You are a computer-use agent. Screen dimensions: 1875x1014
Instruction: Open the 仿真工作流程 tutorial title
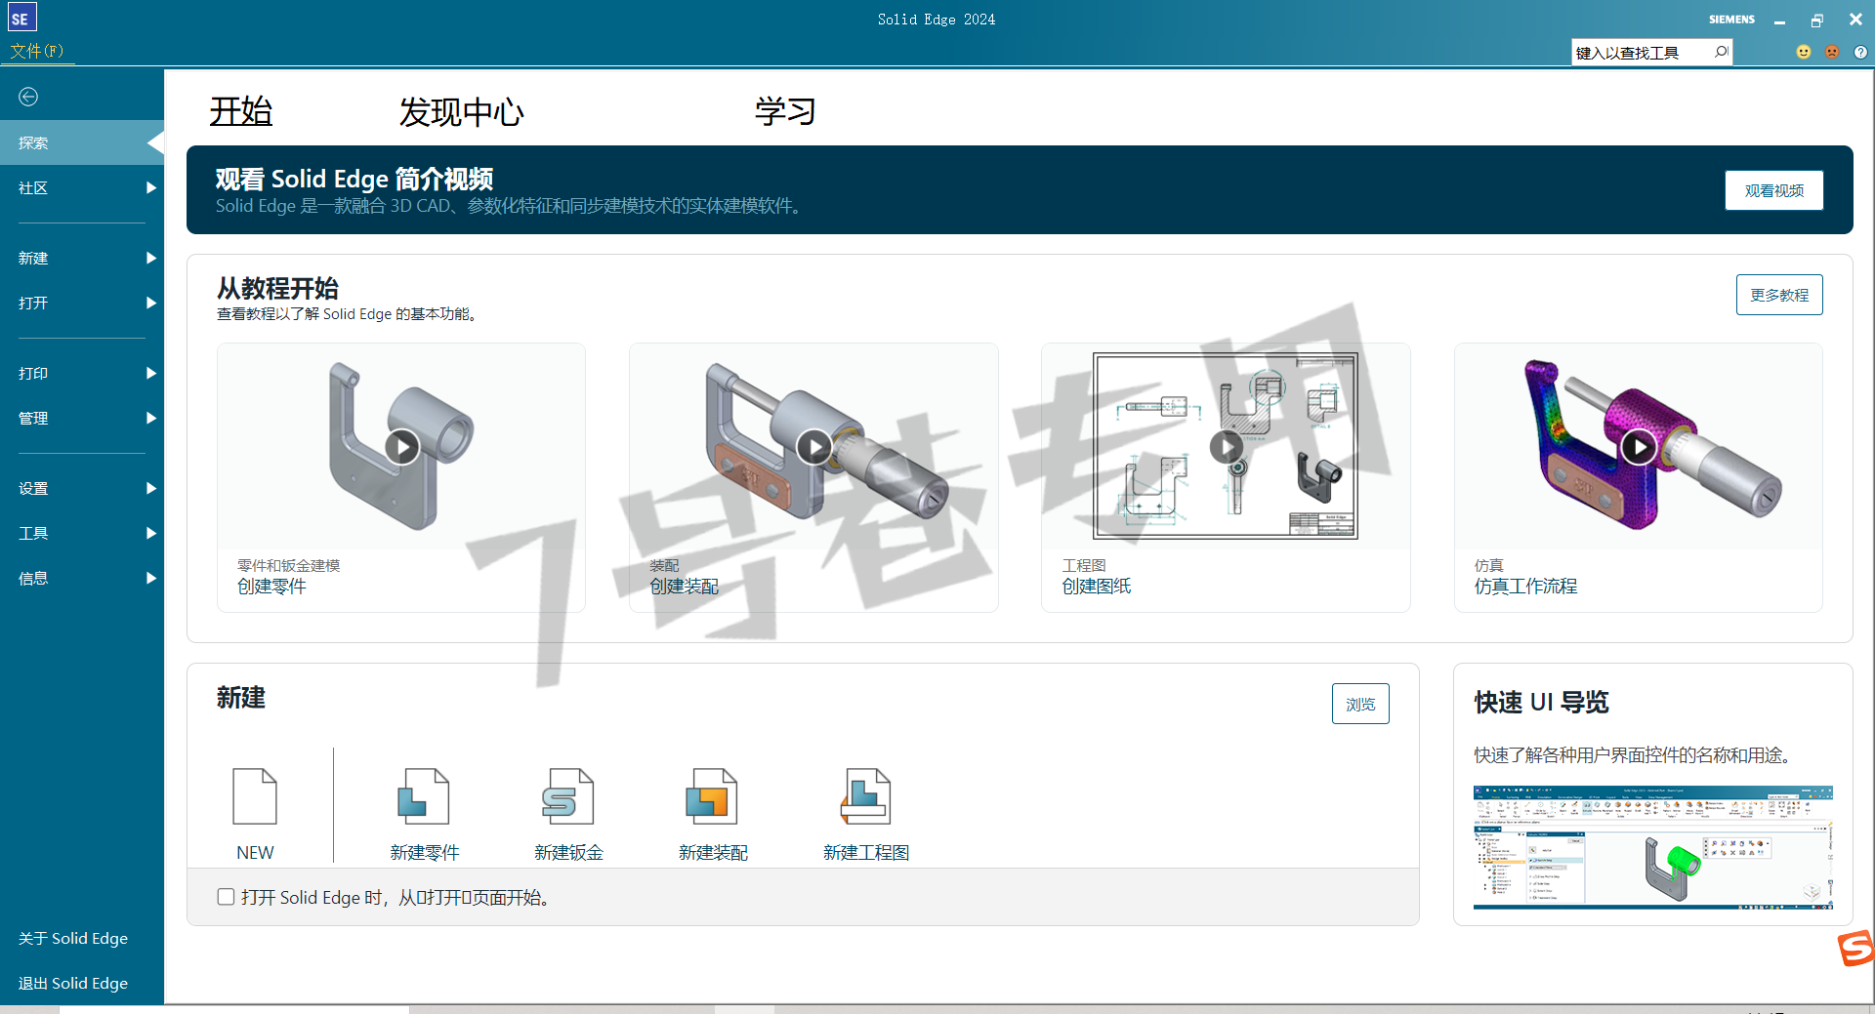(x=1525, y=586)
